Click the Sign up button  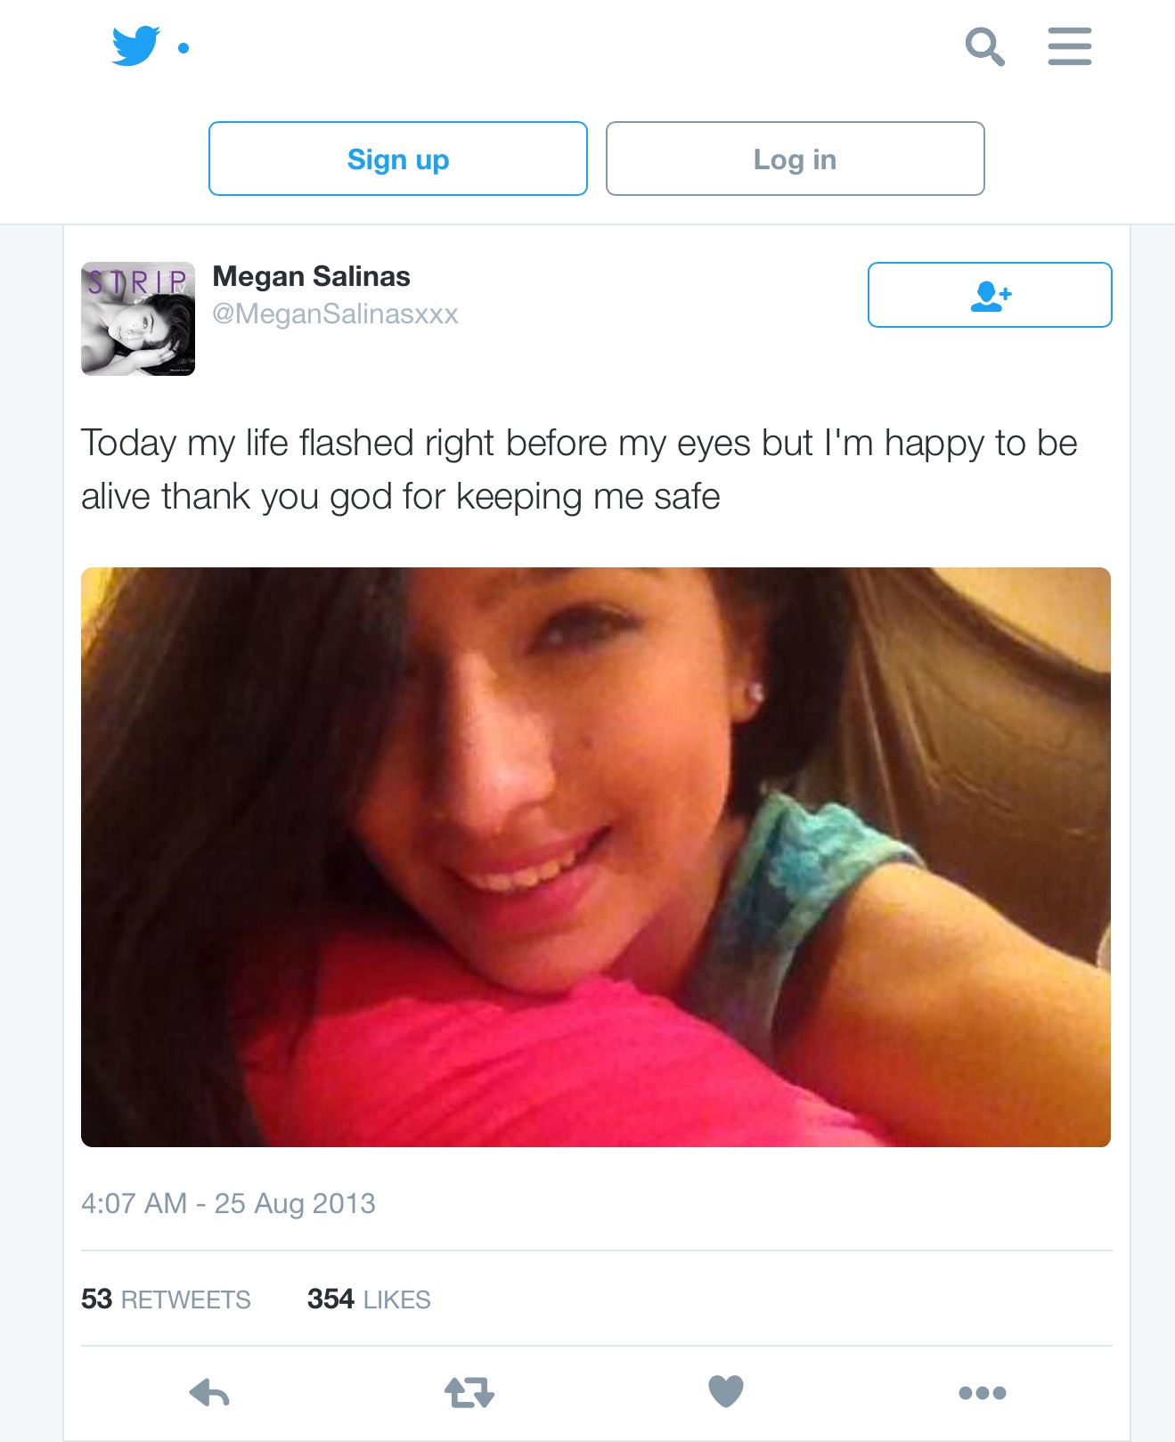[398, 159]
